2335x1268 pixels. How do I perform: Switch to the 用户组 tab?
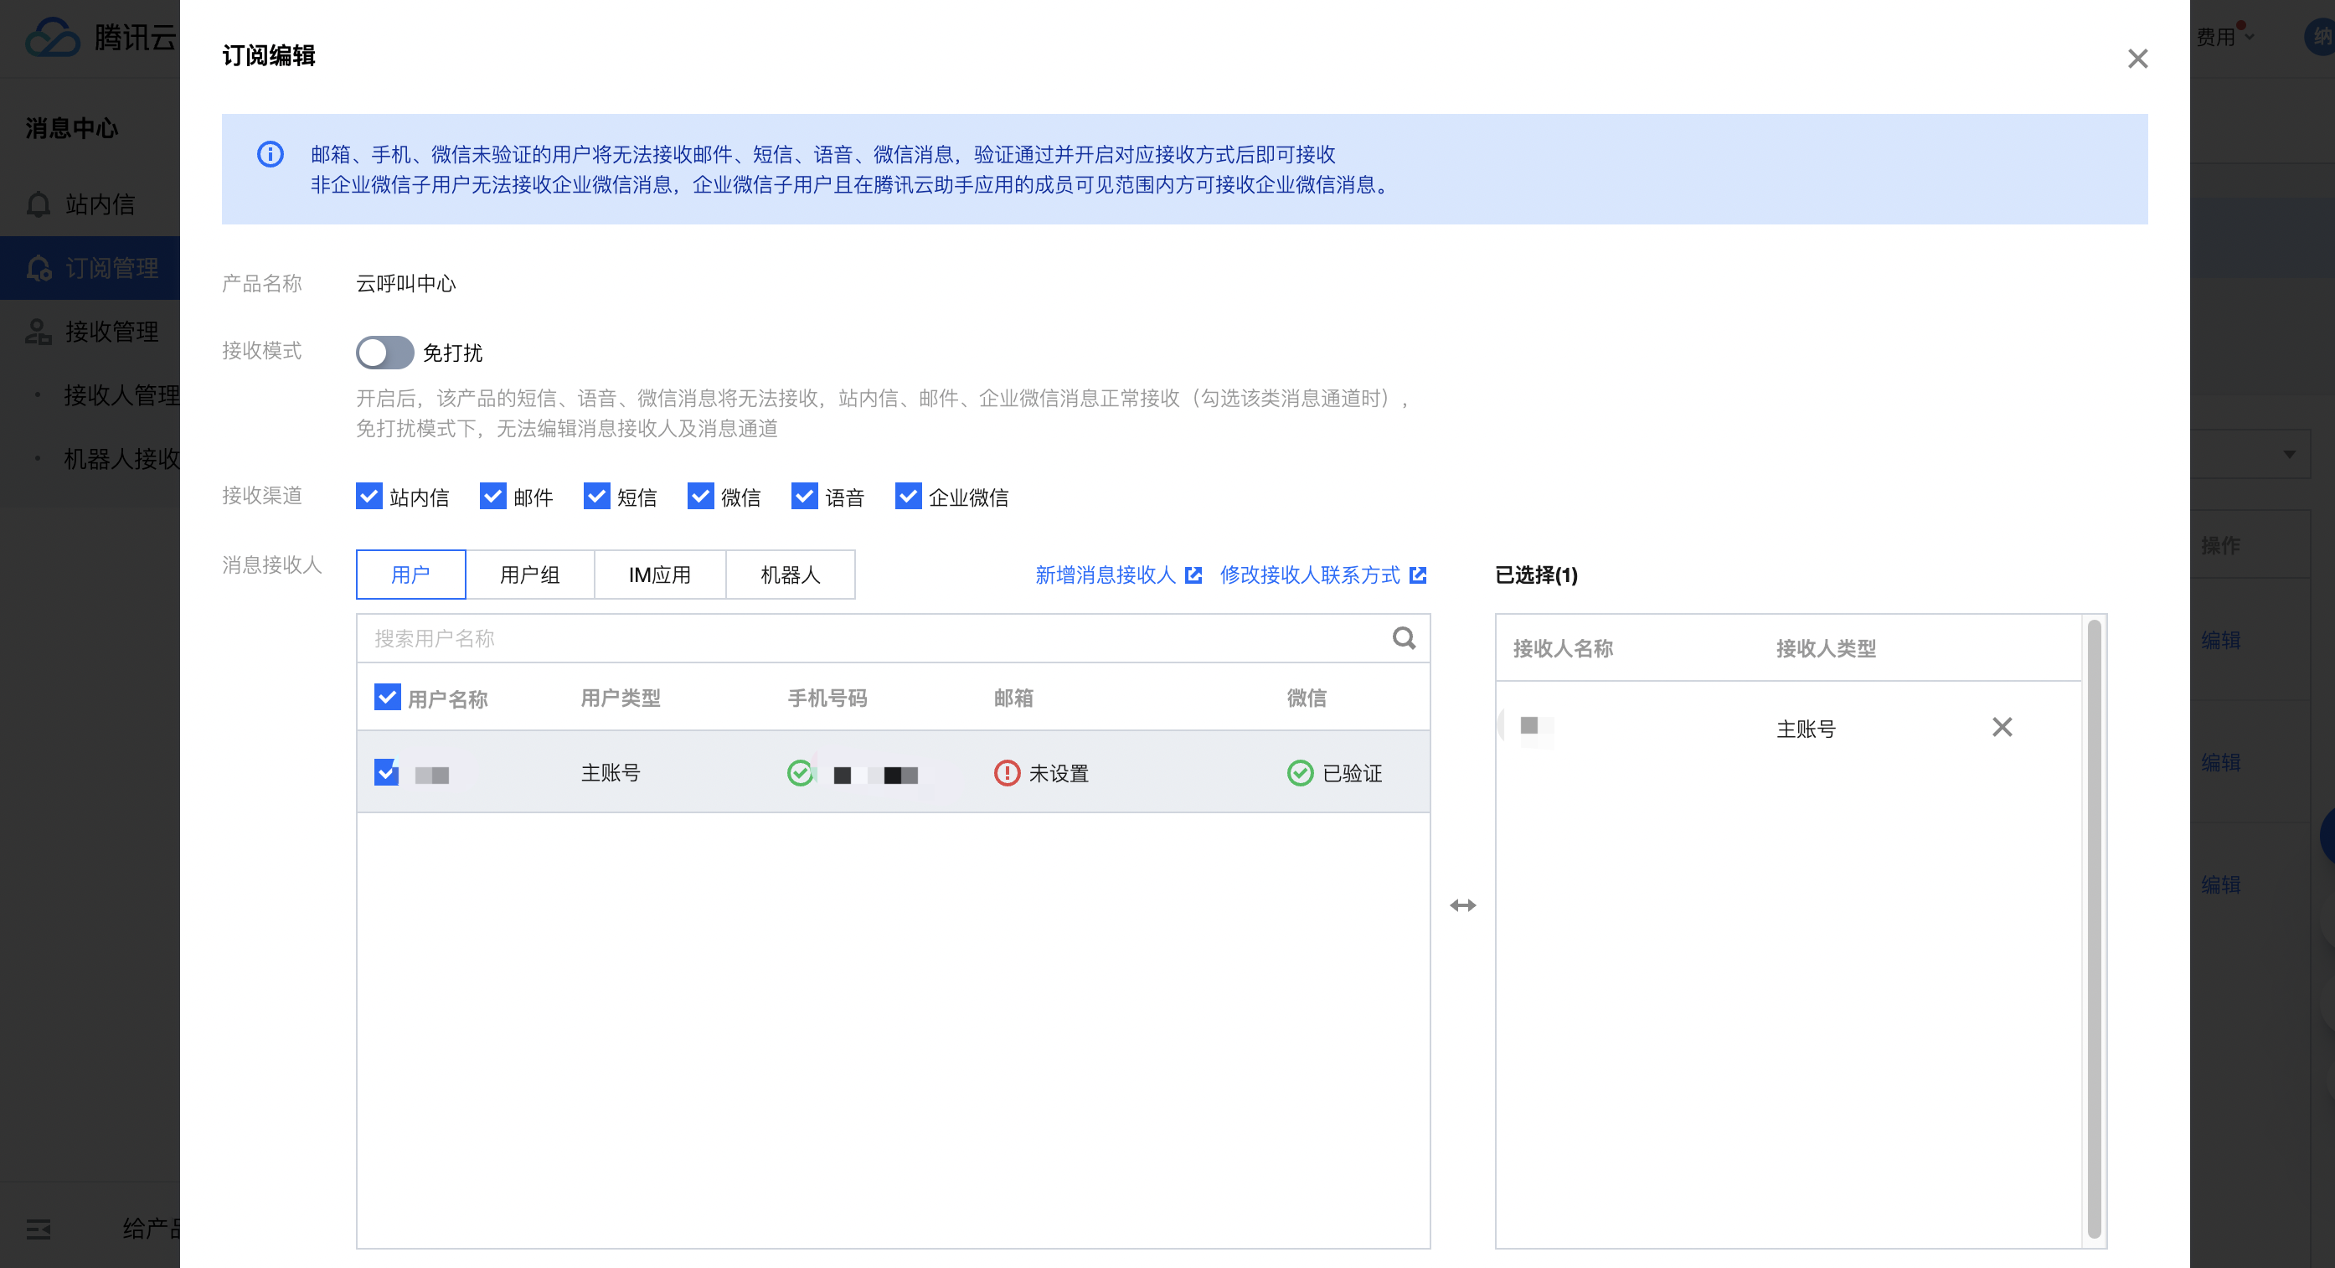point(530,575)
